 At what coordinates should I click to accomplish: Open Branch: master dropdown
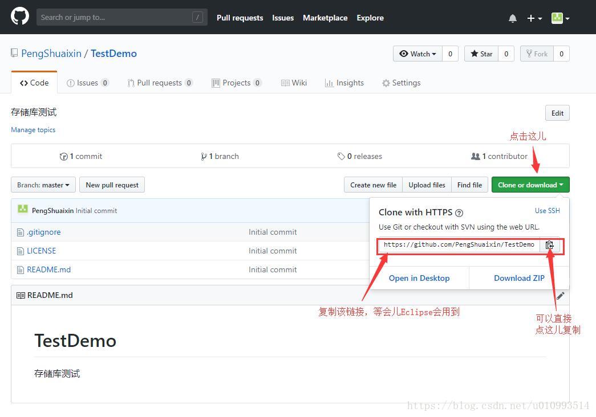43,185
